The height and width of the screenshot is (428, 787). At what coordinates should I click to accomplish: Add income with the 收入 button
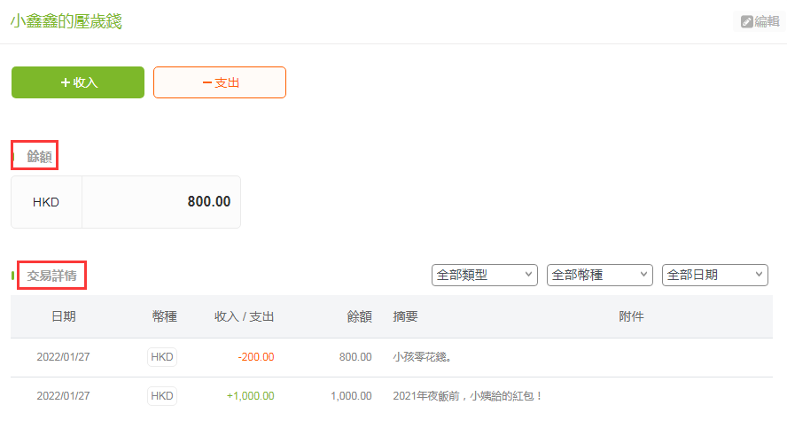[78, 82]
